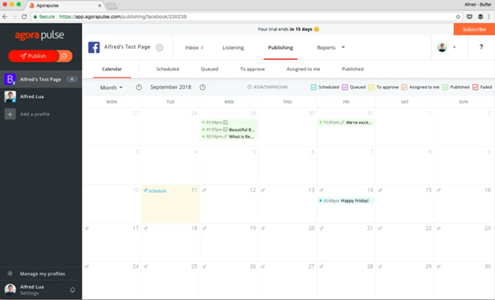Open the help question mark icon
495x300 pixels.
click(x=481, y=47)
